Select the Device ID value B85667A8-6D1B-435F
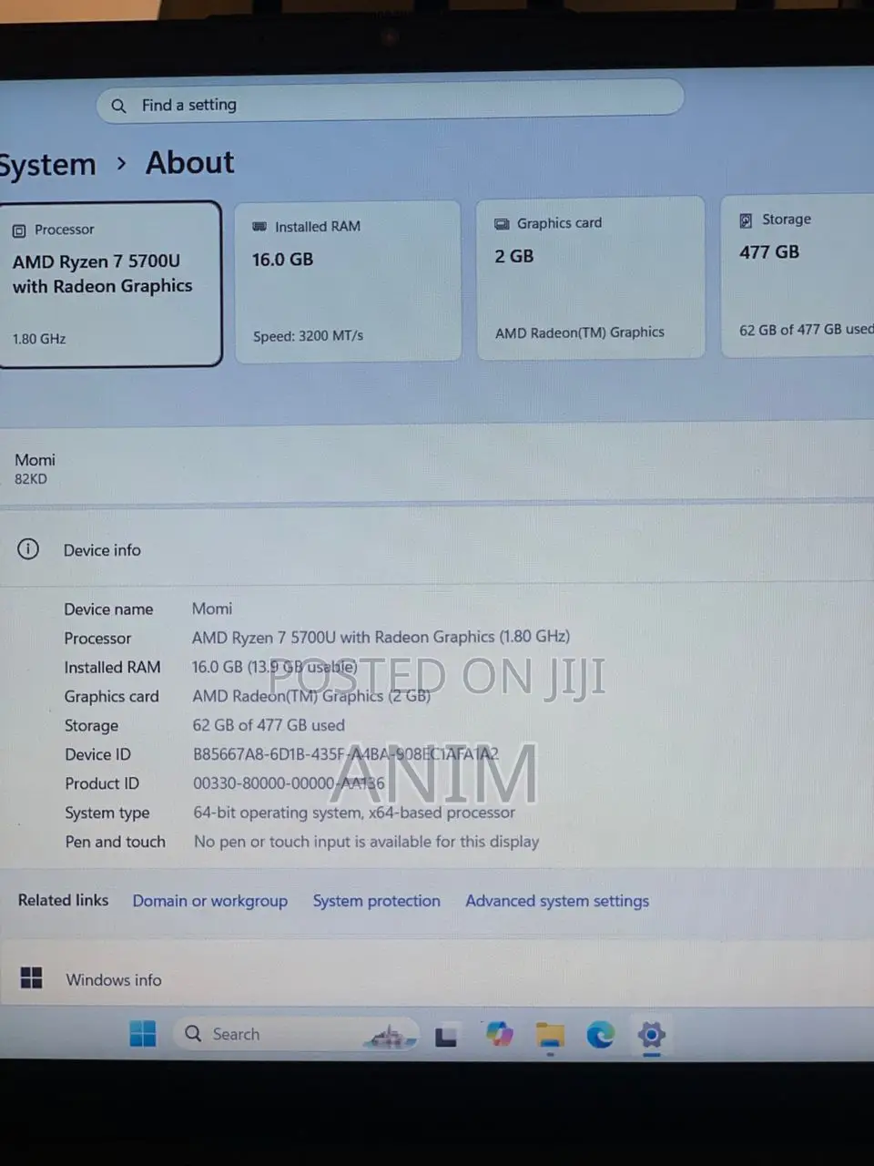 [346, 754]
